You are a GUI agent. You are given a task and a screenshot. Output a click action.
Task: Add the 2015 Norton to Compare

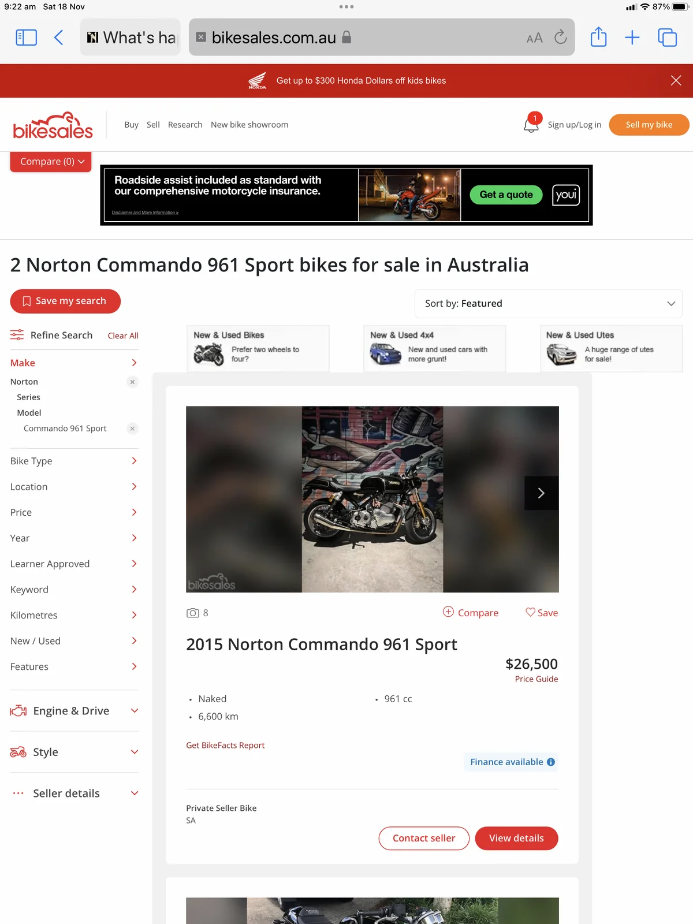471,613
